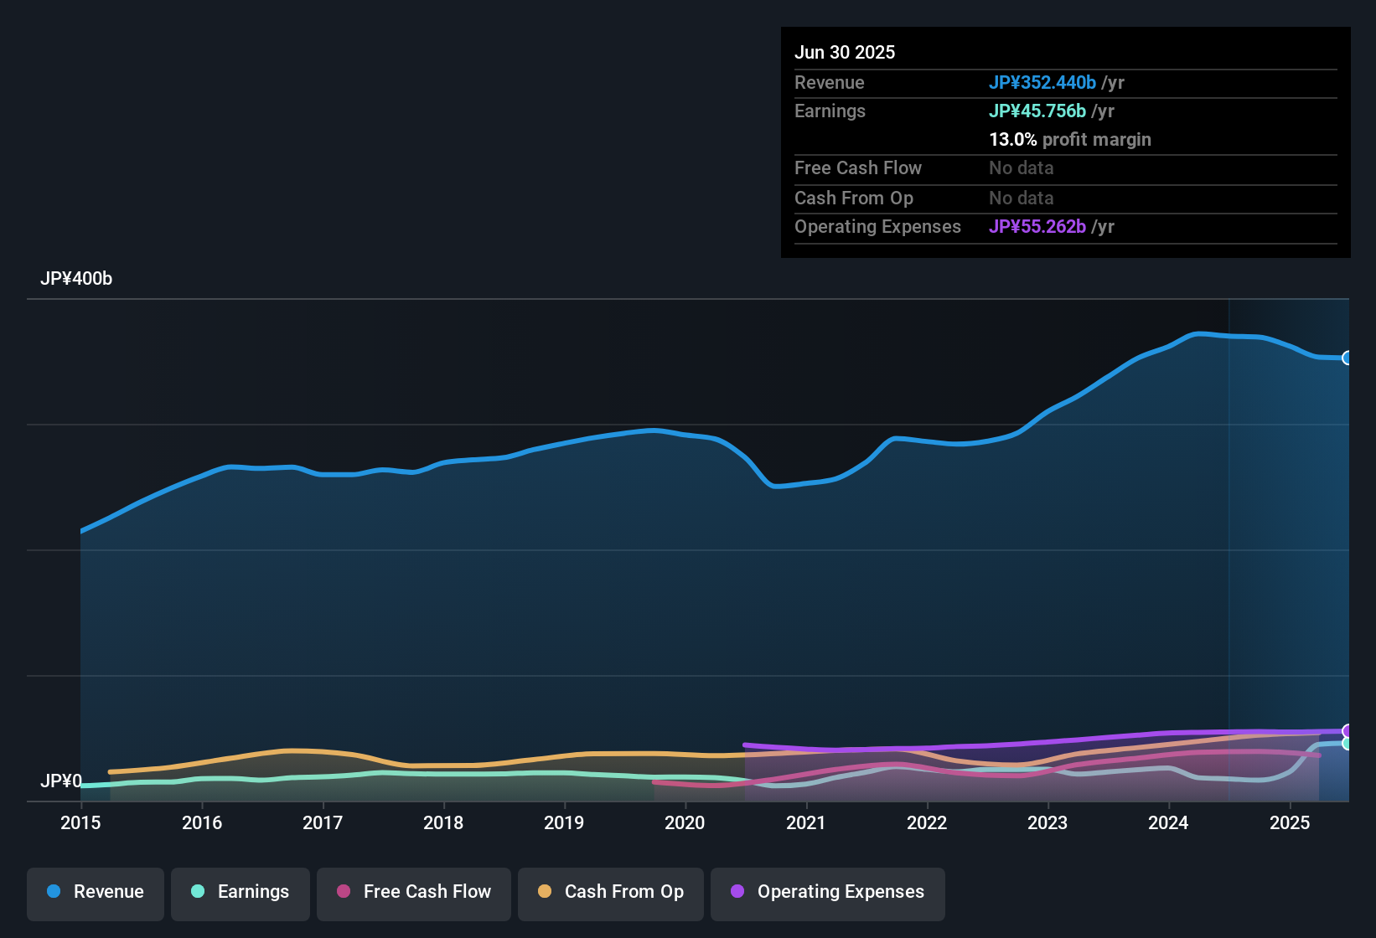Image resolution: width=1376 pixels, height=938 pixels.
Task: Open the Jun 30 2025 tooltip header
Action: tap(845, 52)
